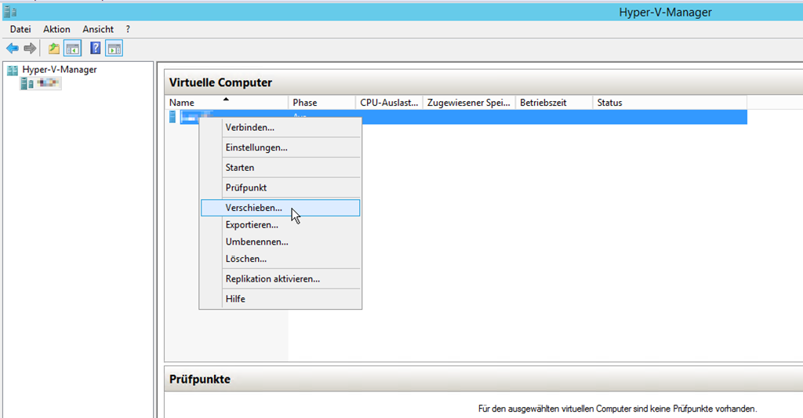Select Hyper-V-Manager root tree node
Screen dimensions: 803x418
click(x=59, y=70)
